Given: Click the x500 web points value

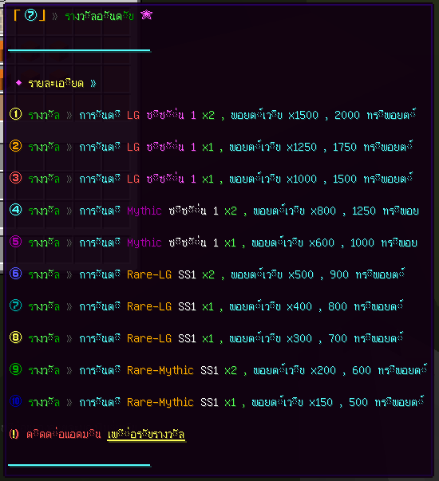Looking at the screenshot, I should point(301,275).
